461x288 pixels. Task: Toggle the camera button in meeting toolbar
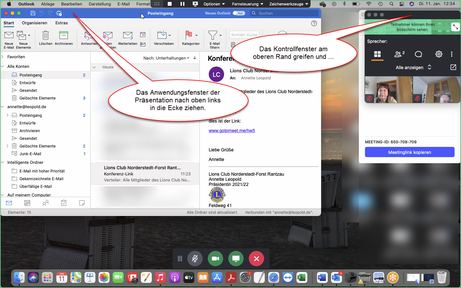[215, 259]
